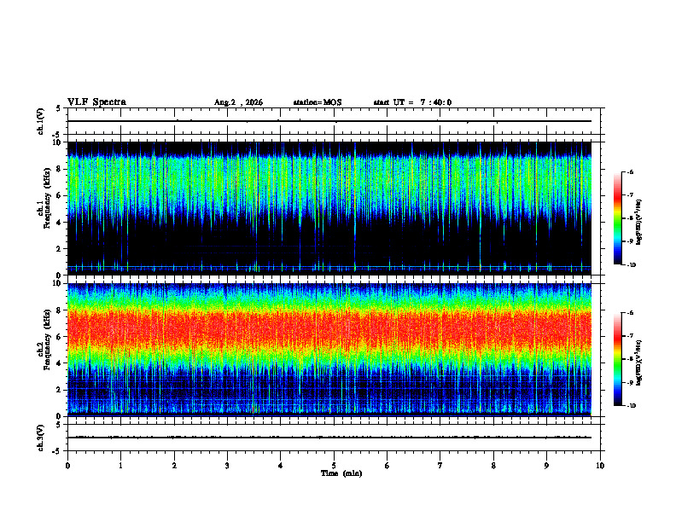Click time axis tick label "9"
Screen dimensions: 676x522
[546, 466]
